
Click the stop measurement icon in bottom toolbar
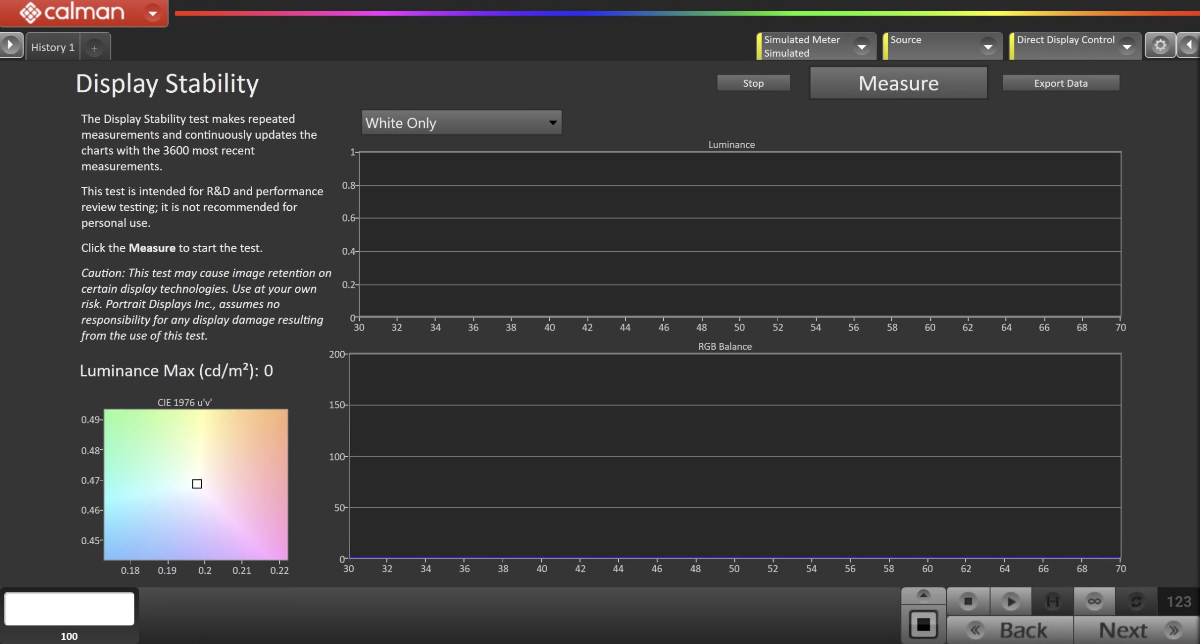point(968,601)
